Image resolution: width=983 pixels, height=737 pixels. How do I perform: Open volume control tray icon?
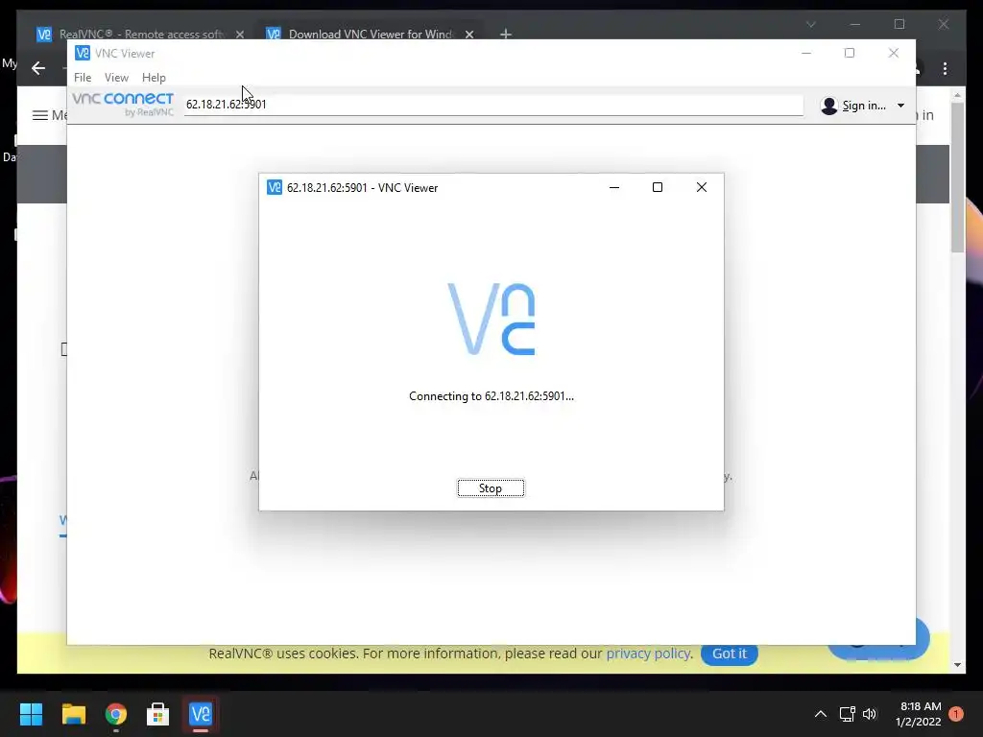tap(870, 714)
